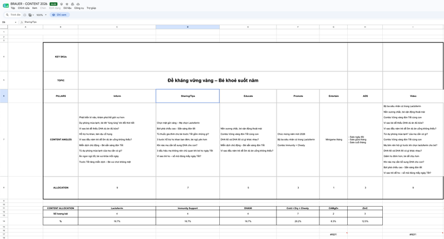The width and height of the screenshot is (444, 239).
Task: Click the 8.3% percentage cell
Action: click(x=334, y=221)
